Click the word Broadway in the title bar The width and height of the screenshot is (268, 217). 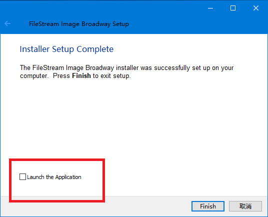[96, 24]
